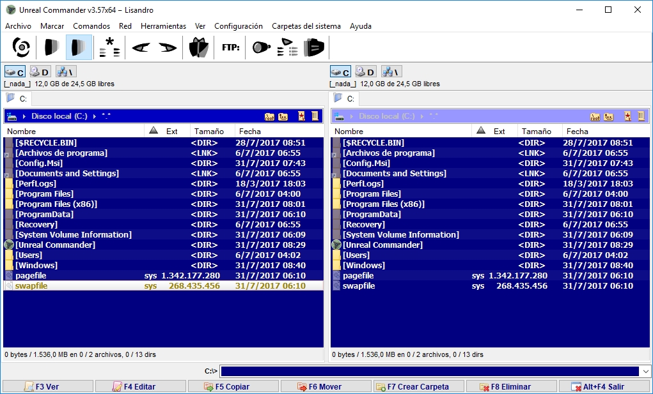653x394 pixels.
Task: Open history scroll icon in left panel
Action: pos(315,116)
